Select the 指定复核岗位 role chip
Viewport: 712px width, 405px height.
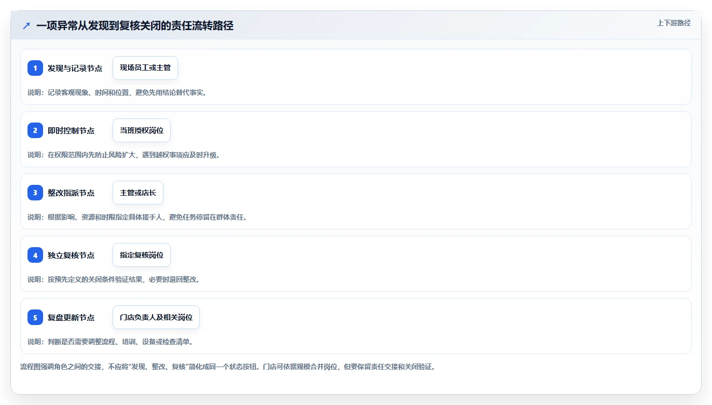pyautogui.click(x=142, y=255)
